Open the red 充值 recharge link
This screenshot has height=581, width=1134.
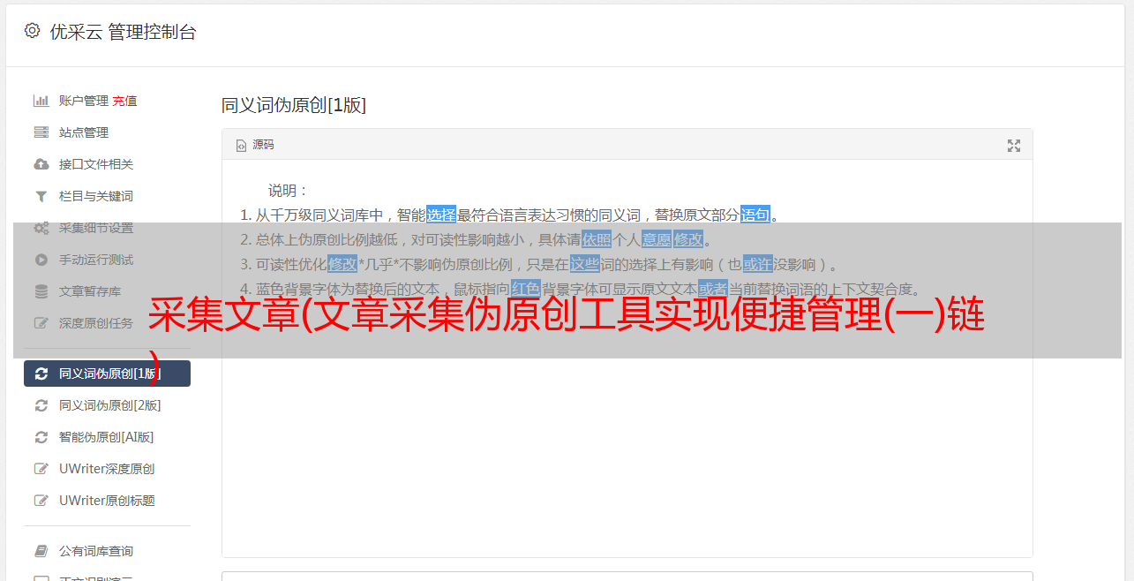pos(124,101)
